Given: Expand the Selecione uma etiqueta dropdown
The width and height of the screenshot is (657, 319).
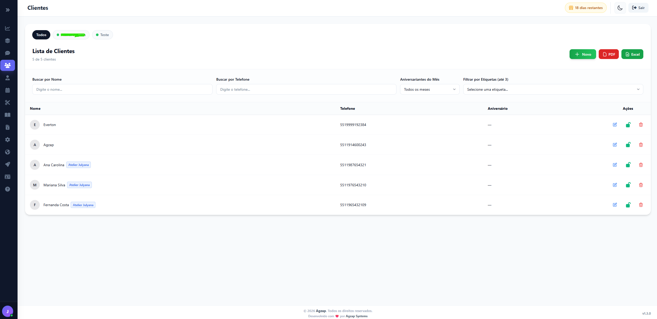Looking at the screenshot, I should (x=553, y=89).
